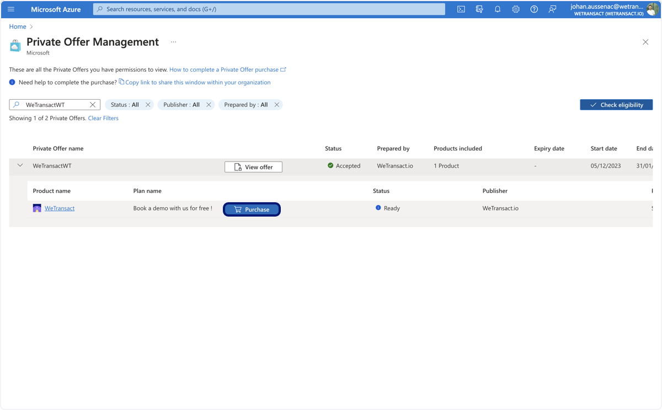Click Clear Filters
The image size is (662, 410).
click(103, 118)
